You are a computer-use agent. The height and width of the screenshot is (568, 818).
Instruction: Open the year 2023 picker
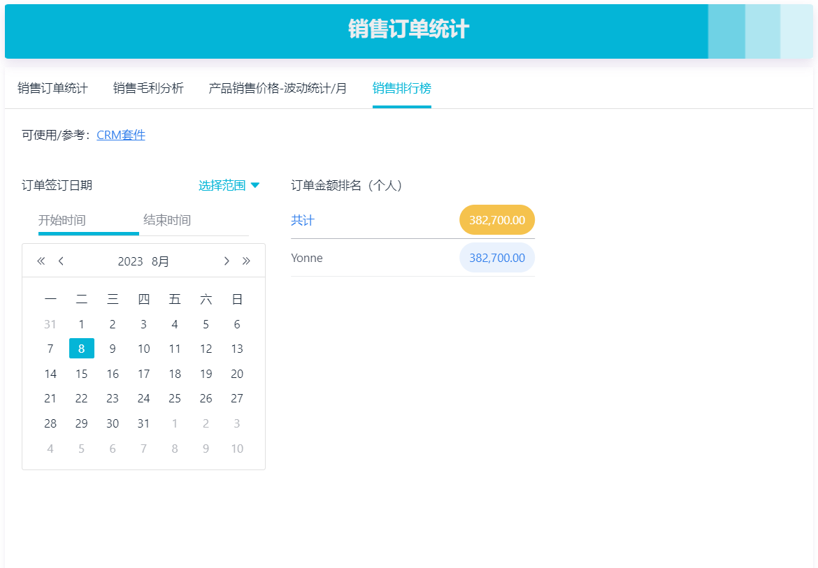130,261
